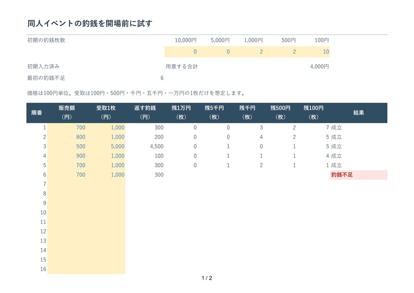Click the 残1万円 column header
This screenshot has height=293, width=414.
[x=181, y=112]
